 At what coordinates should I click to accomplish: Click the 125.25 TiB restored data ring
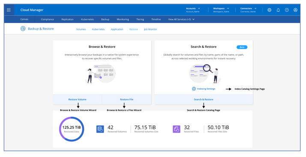pos(71,129)
